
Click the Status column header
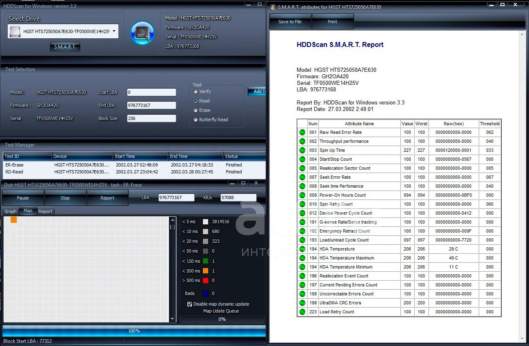pos(244,156)
